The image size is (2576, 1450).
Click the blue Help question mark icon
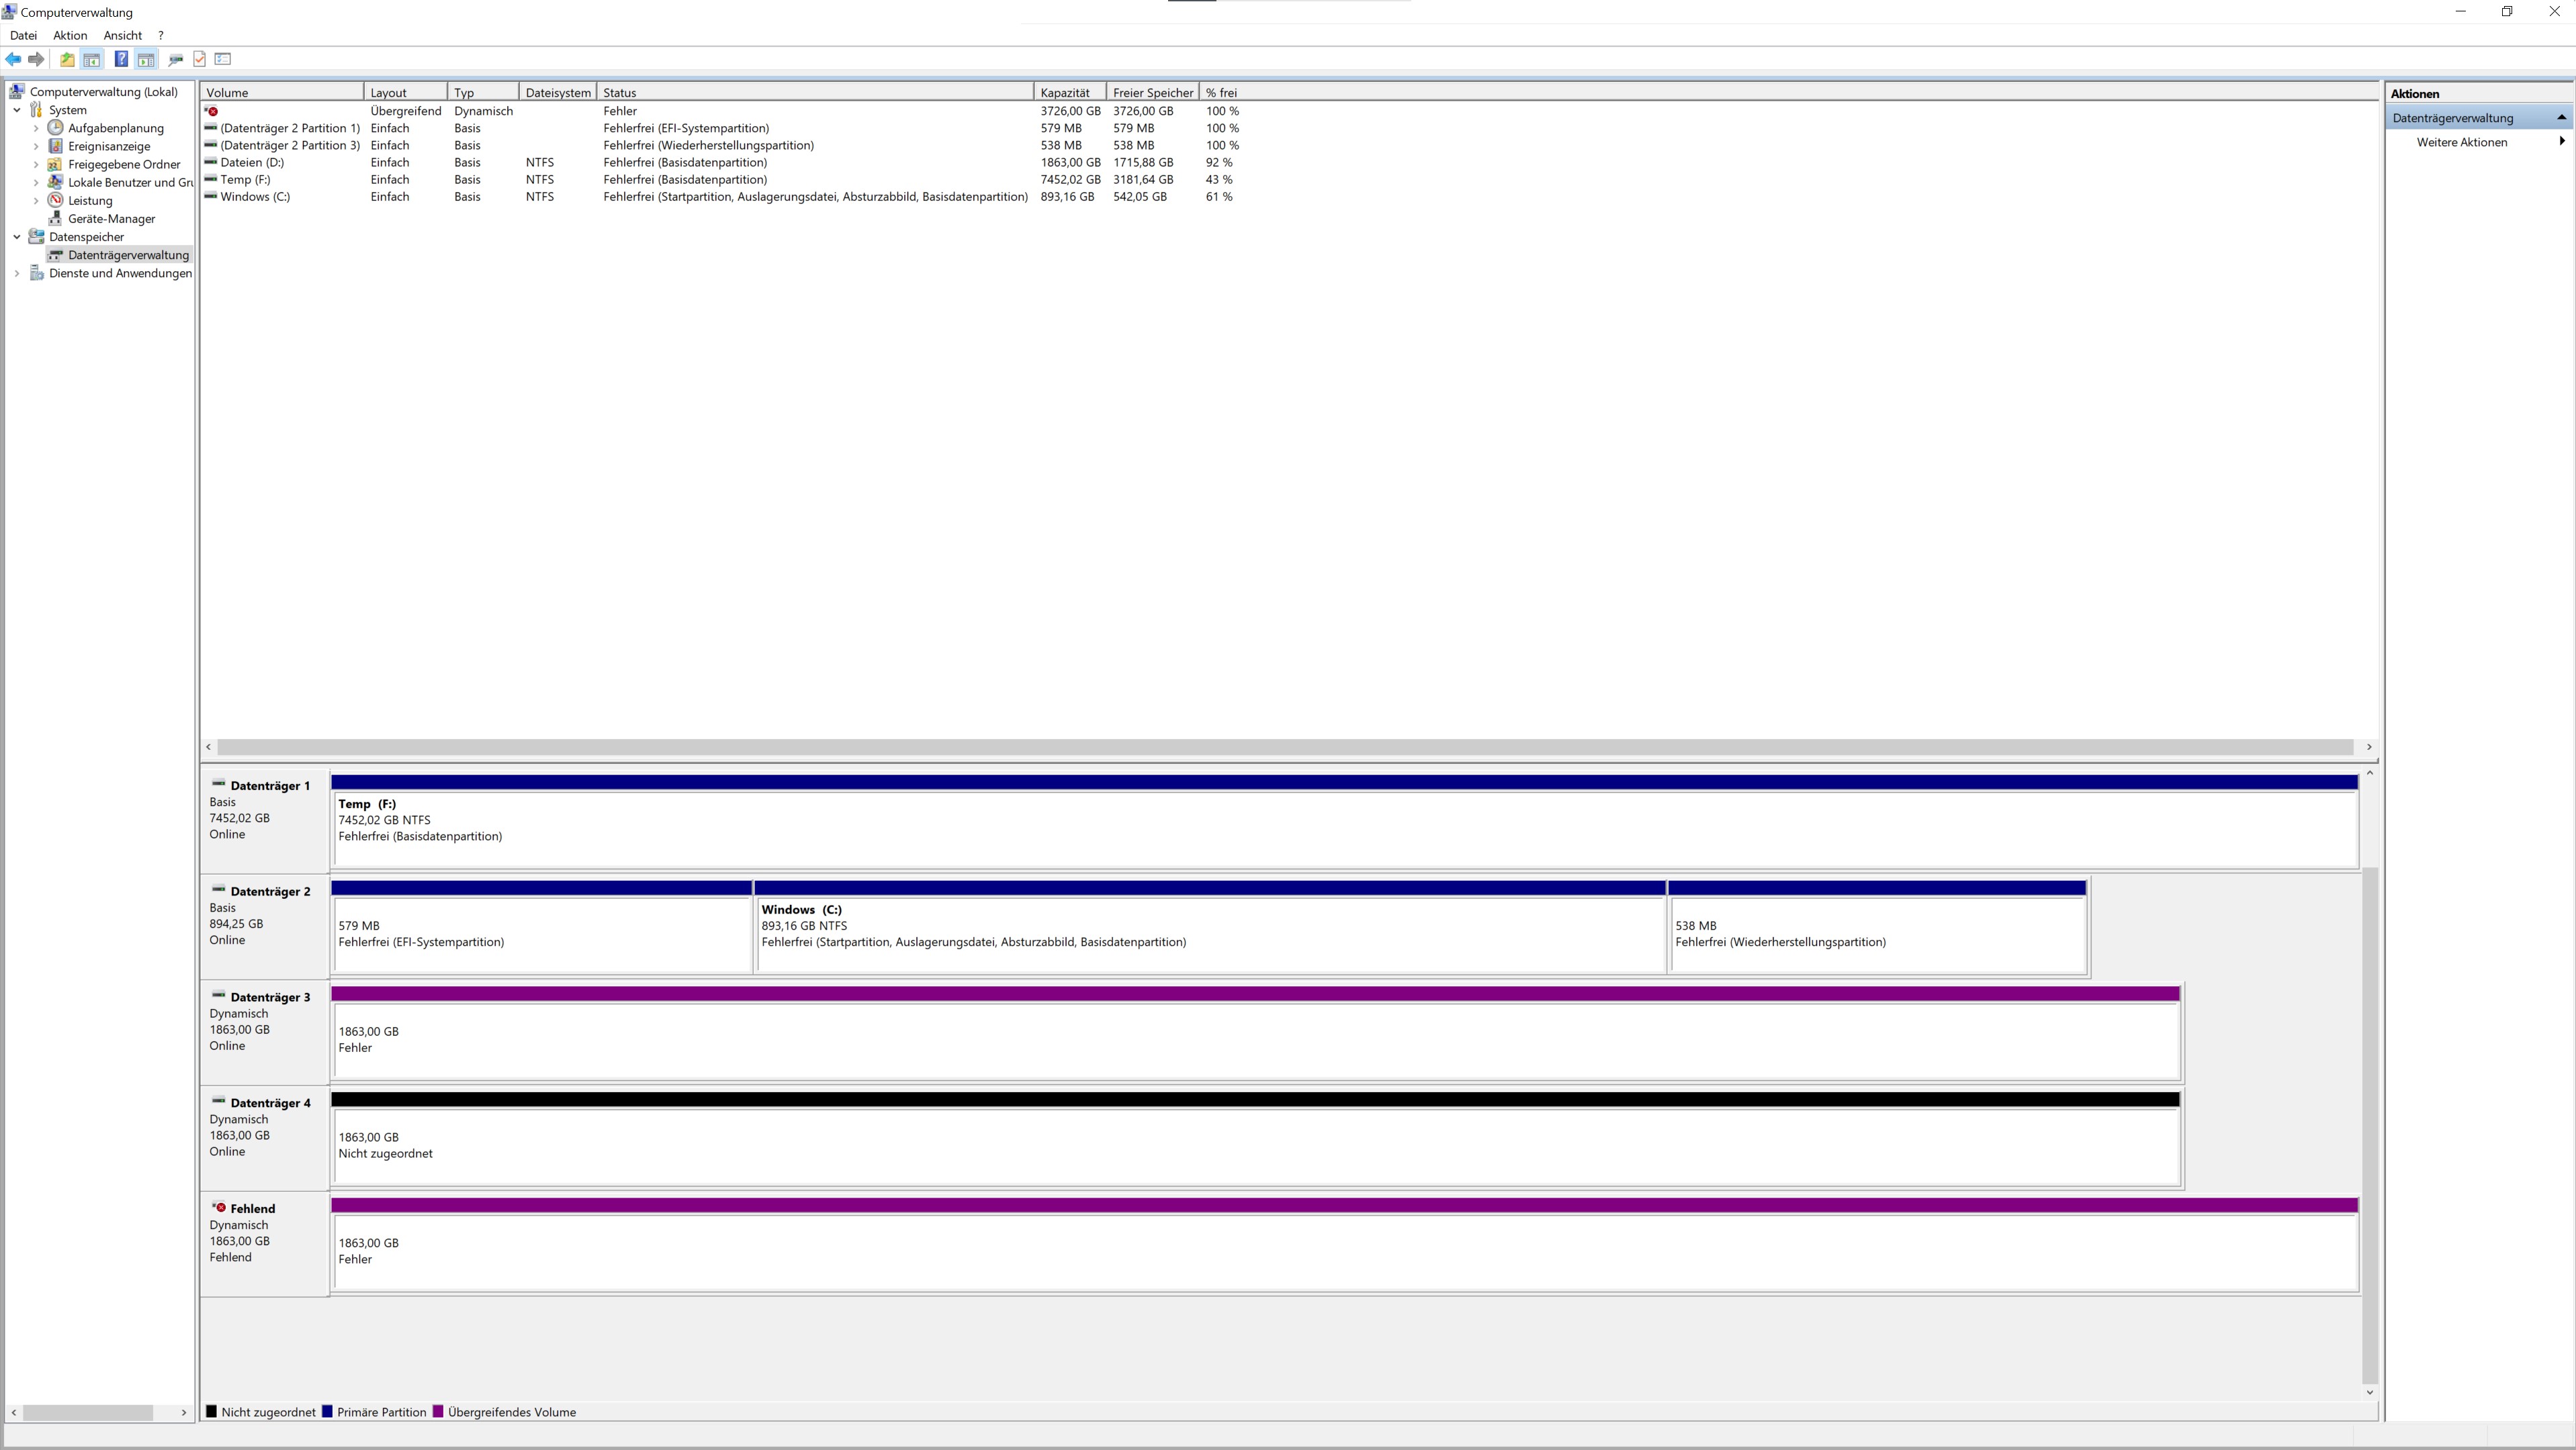[x=121, y=59]
